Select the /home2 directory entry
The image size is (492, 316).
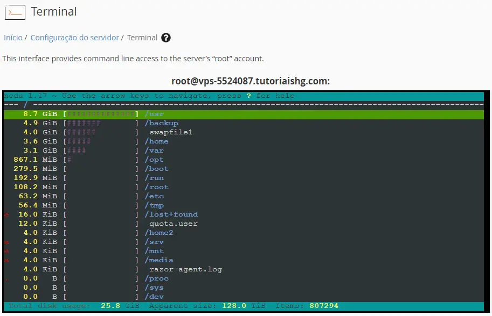click(x=159, y=233)
